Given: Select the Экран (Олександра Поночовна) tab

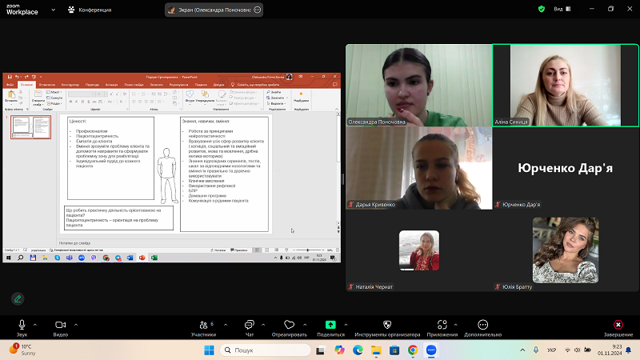Looking at the screenshot, I should pos(214,10).
